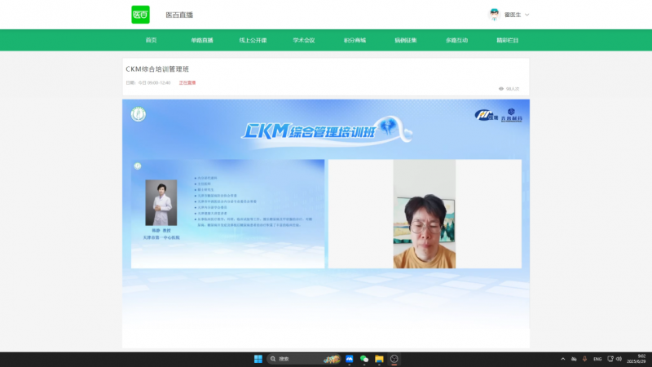Open WeChat from the taskbar
This screenshot has height=367, width=652.
(364, 359)
